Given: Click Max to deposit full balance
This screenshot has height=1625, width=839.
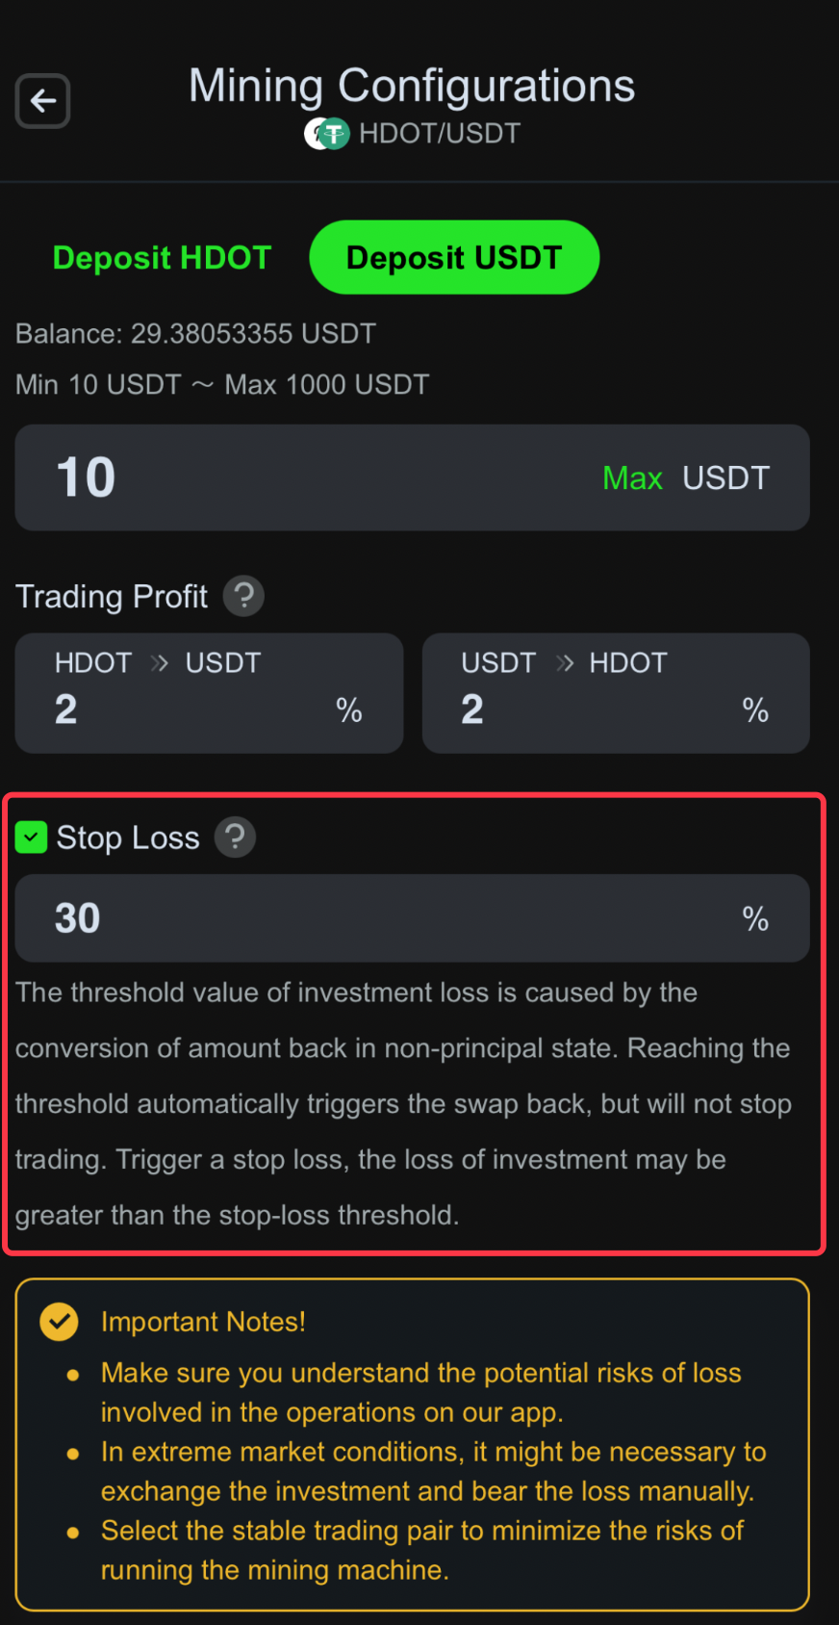Looking at the screenshot, I should (632, 477).
